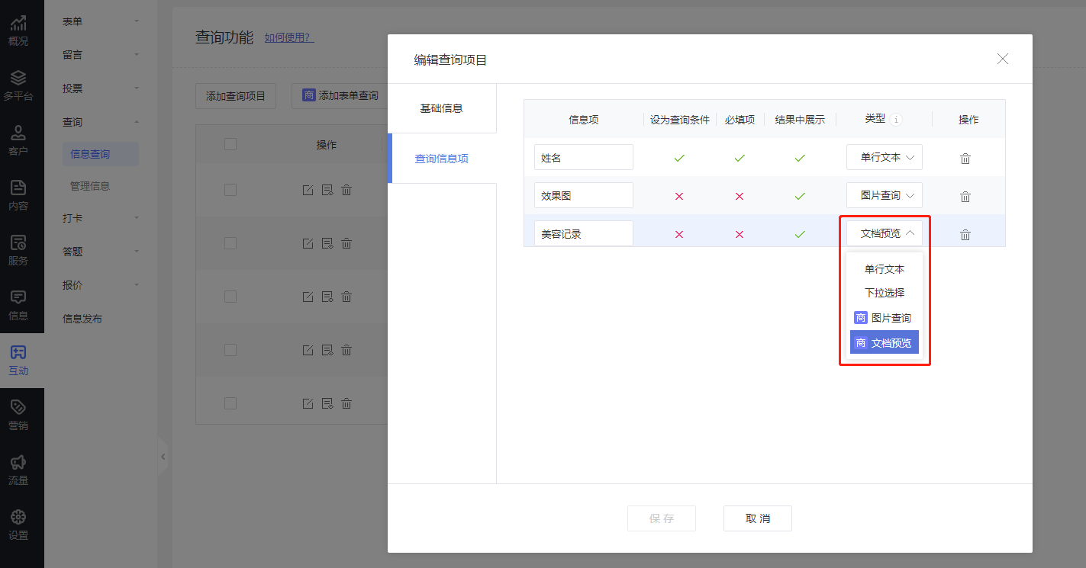Viewport: 1086px width, 568px height.
Task: Open the 图片查询 type dropdown for 效果图
Action: (x=885, y=195)
